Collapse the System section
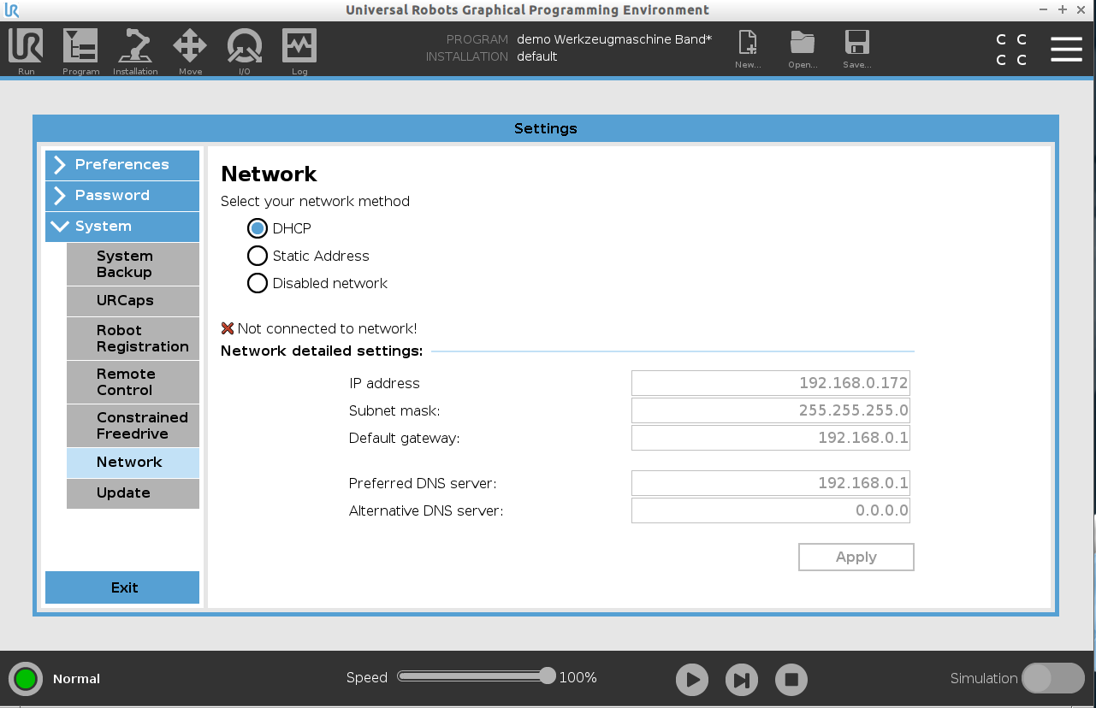Image resolution: width=1096 pixels, height=708 pixels. pyautogui.click(x=122, y=227)
